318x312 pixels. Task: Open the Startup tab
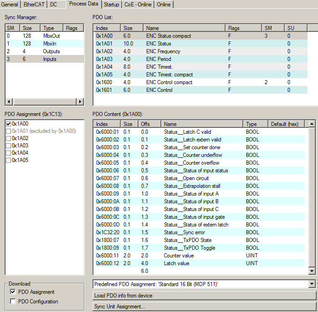click(x=111, y=5)
